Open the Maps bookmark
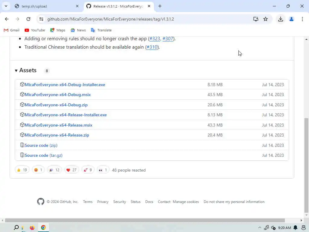 click(58, 30)
